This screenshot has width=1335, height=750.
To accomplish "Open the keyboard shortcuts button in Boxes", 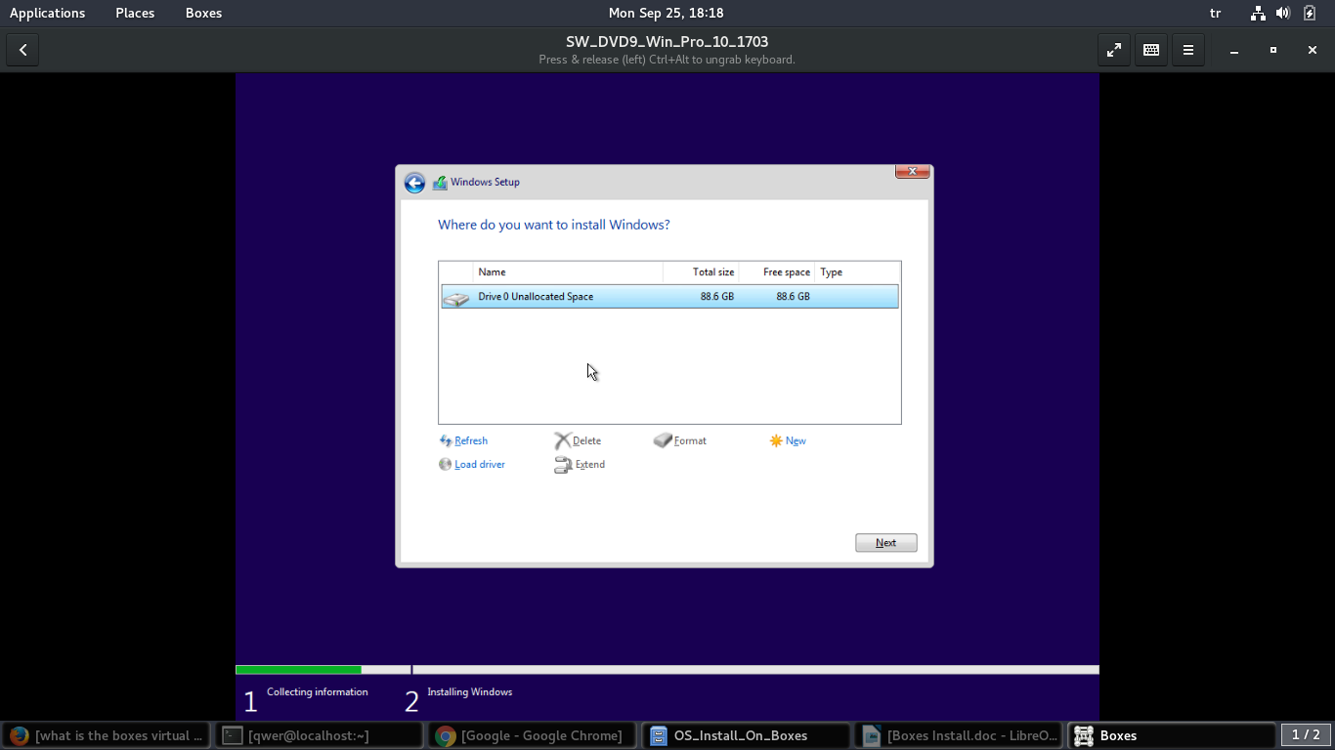I will coord(1151,50).
